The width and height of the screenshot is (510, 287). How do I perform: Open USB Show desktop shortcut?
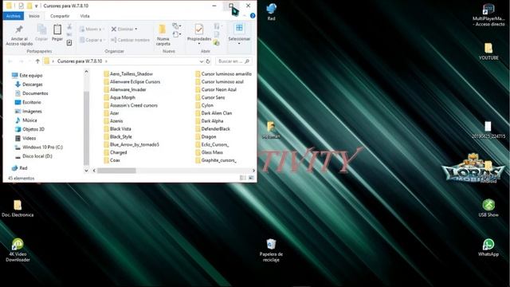488,208
